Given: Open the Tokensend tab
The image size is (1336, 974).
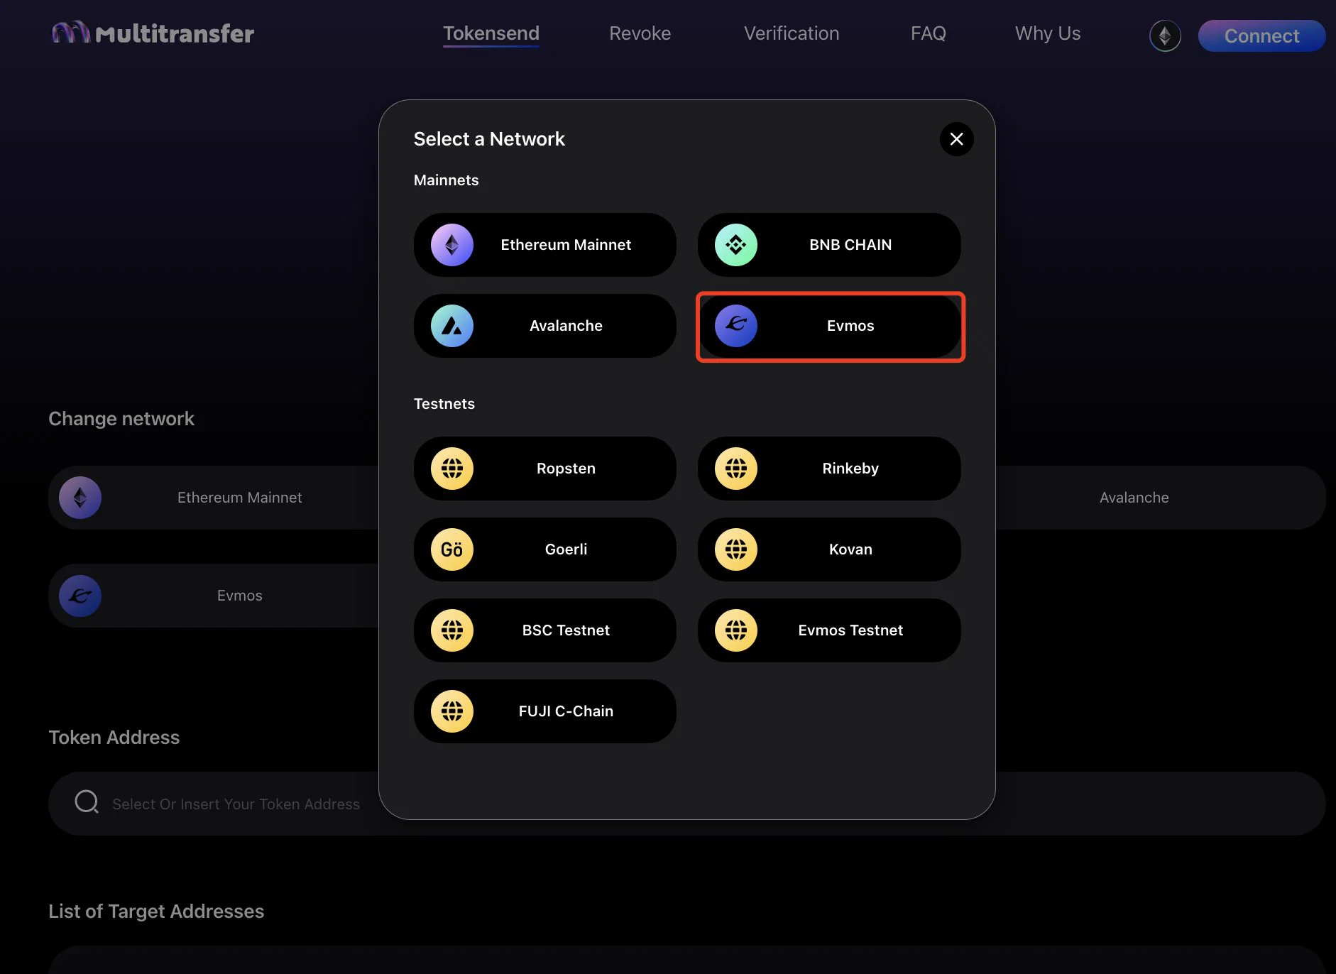Looking at the screenshot, I should pos(491,33).
